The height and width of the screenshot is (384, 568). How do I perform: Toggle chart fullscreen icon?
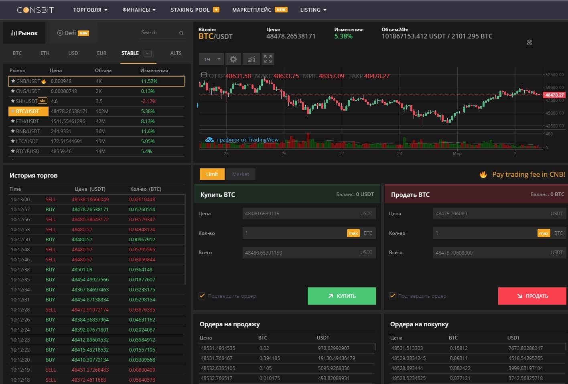[x=268, y=59]
